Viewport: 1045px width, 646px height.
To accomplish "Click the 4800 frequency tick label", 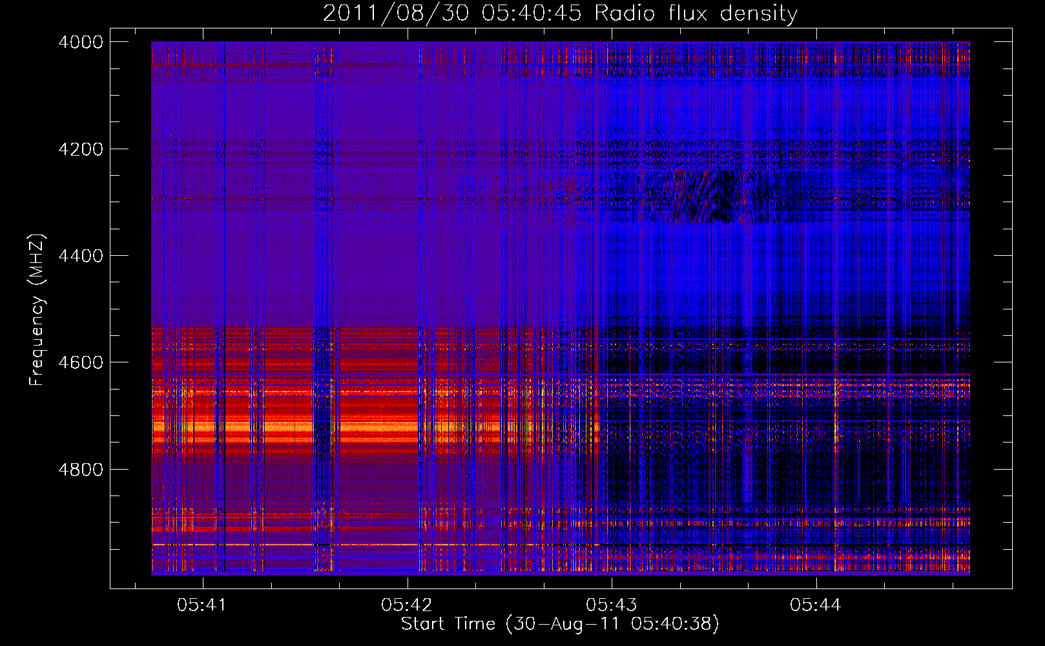I will [x=81, y=469].
